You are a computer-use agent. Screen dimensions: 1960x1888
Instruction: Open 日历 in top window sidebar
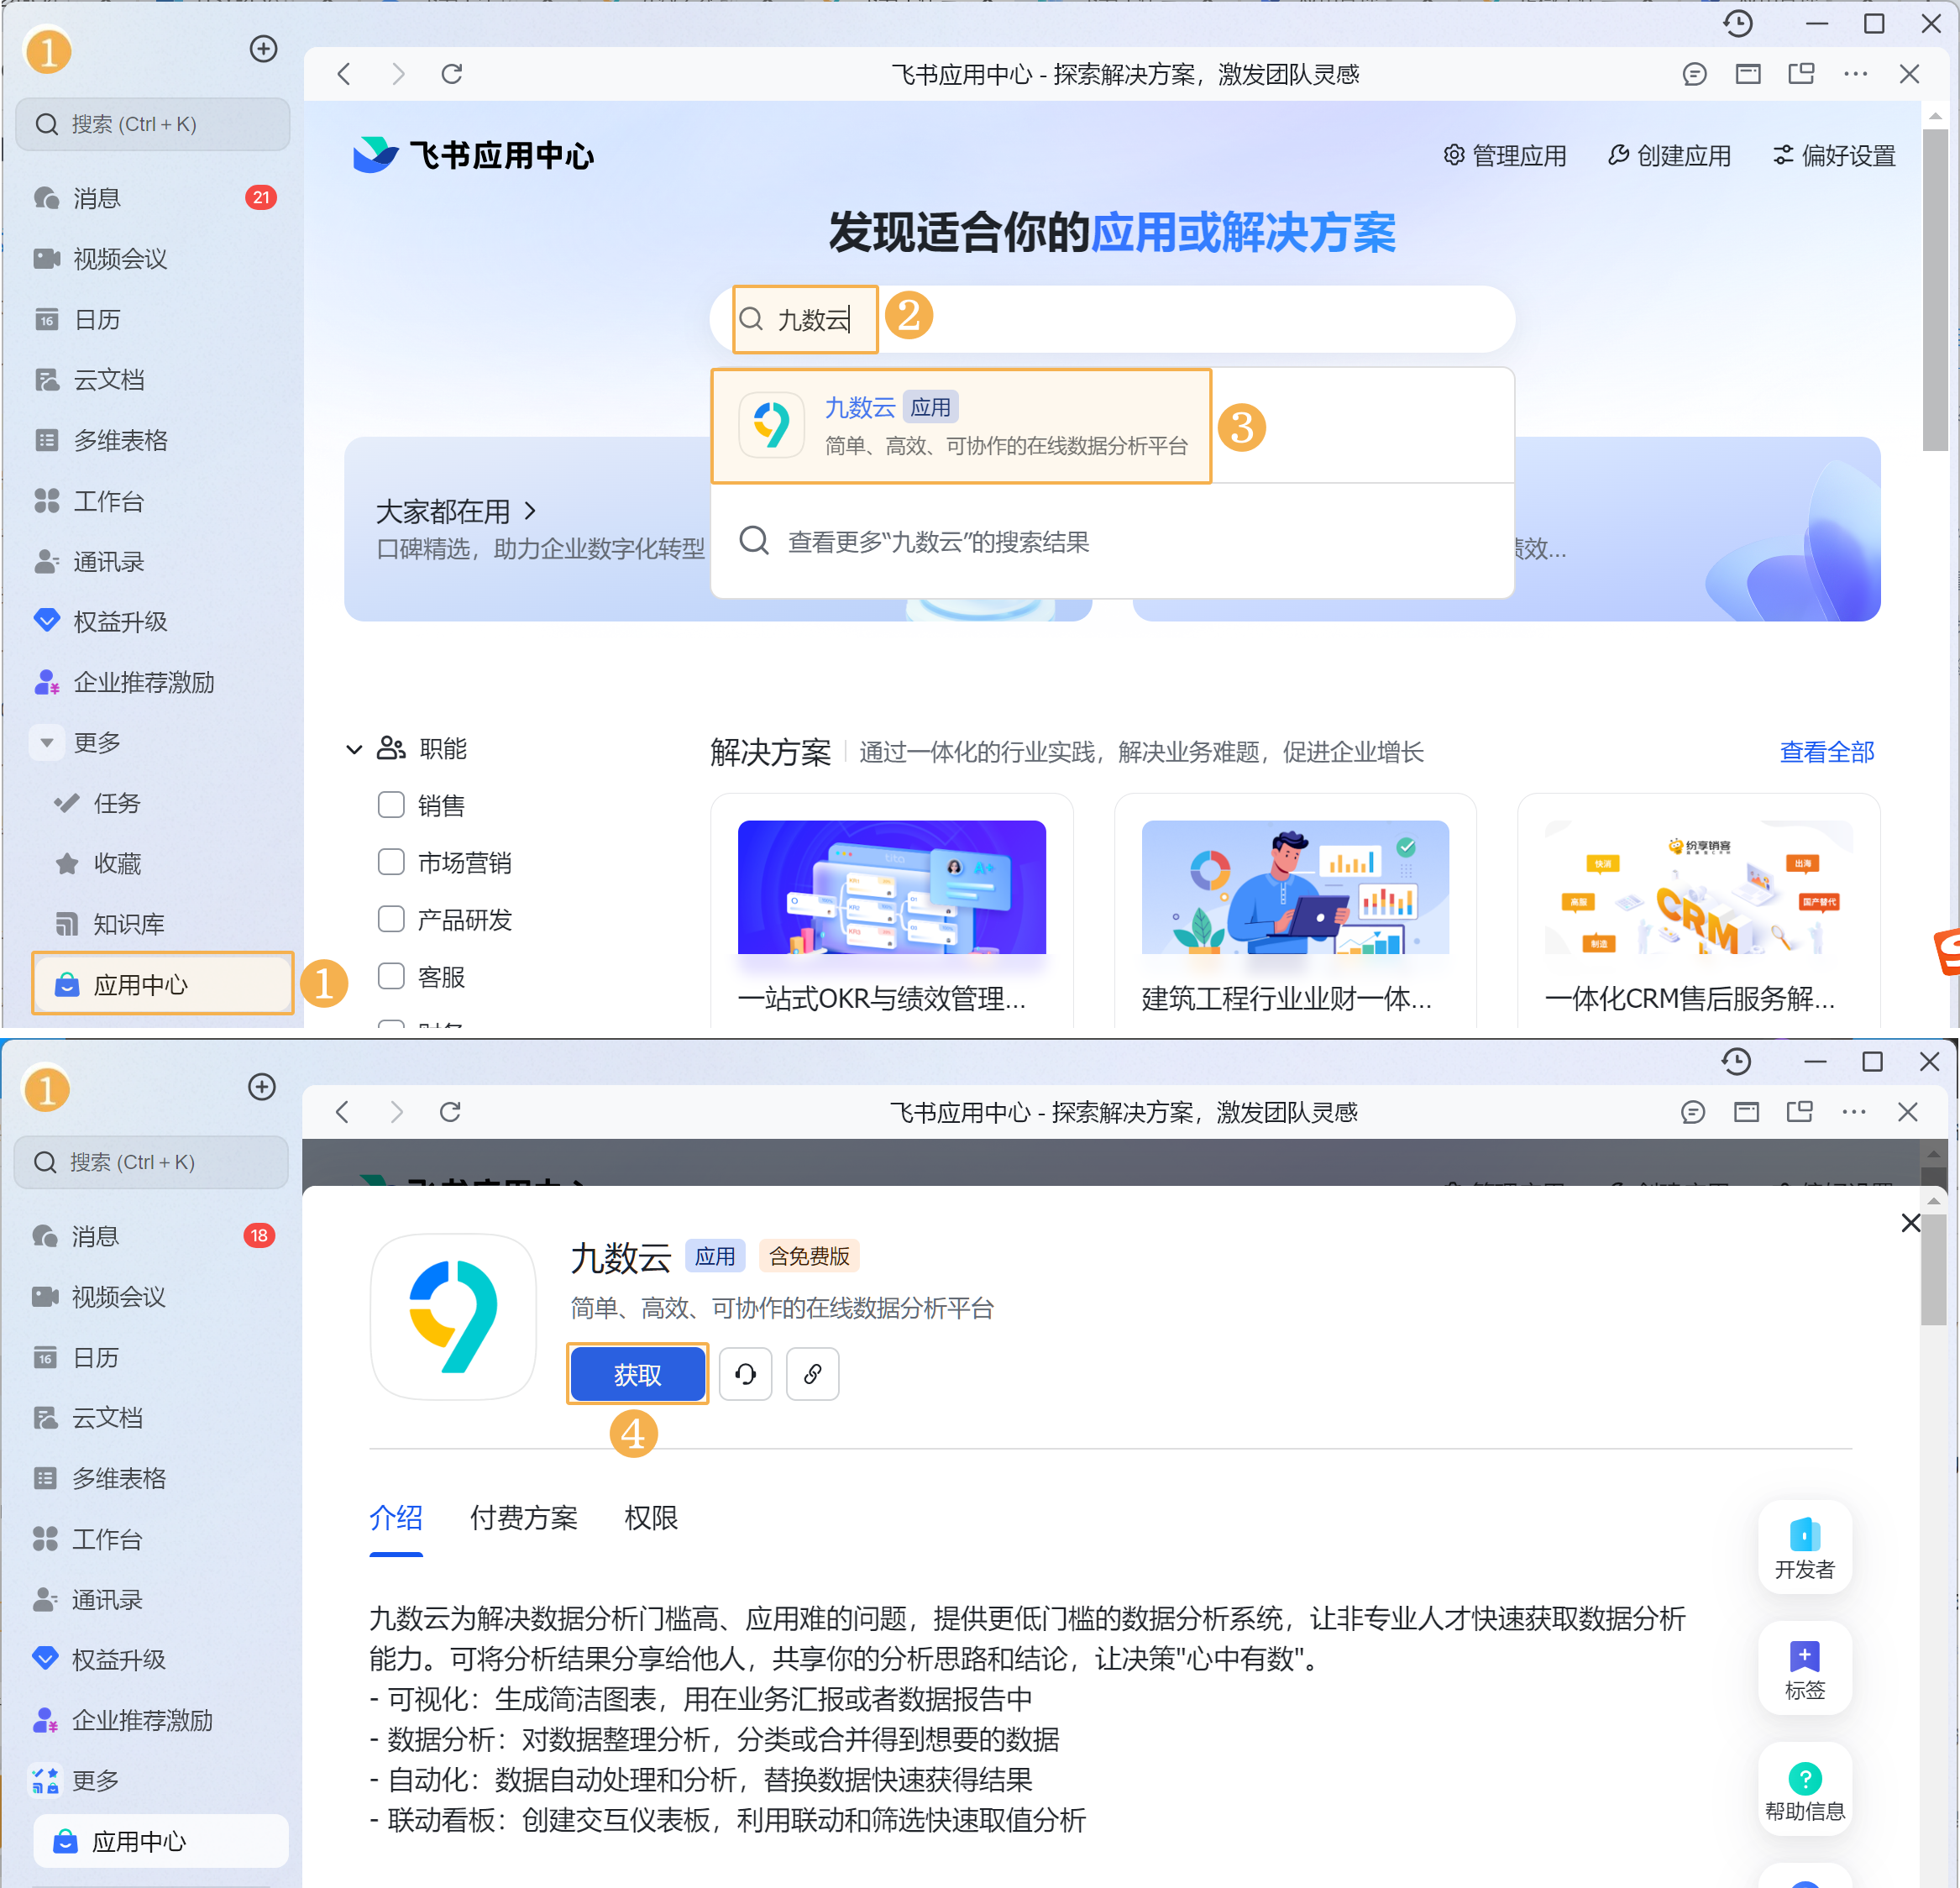(154, 320)
